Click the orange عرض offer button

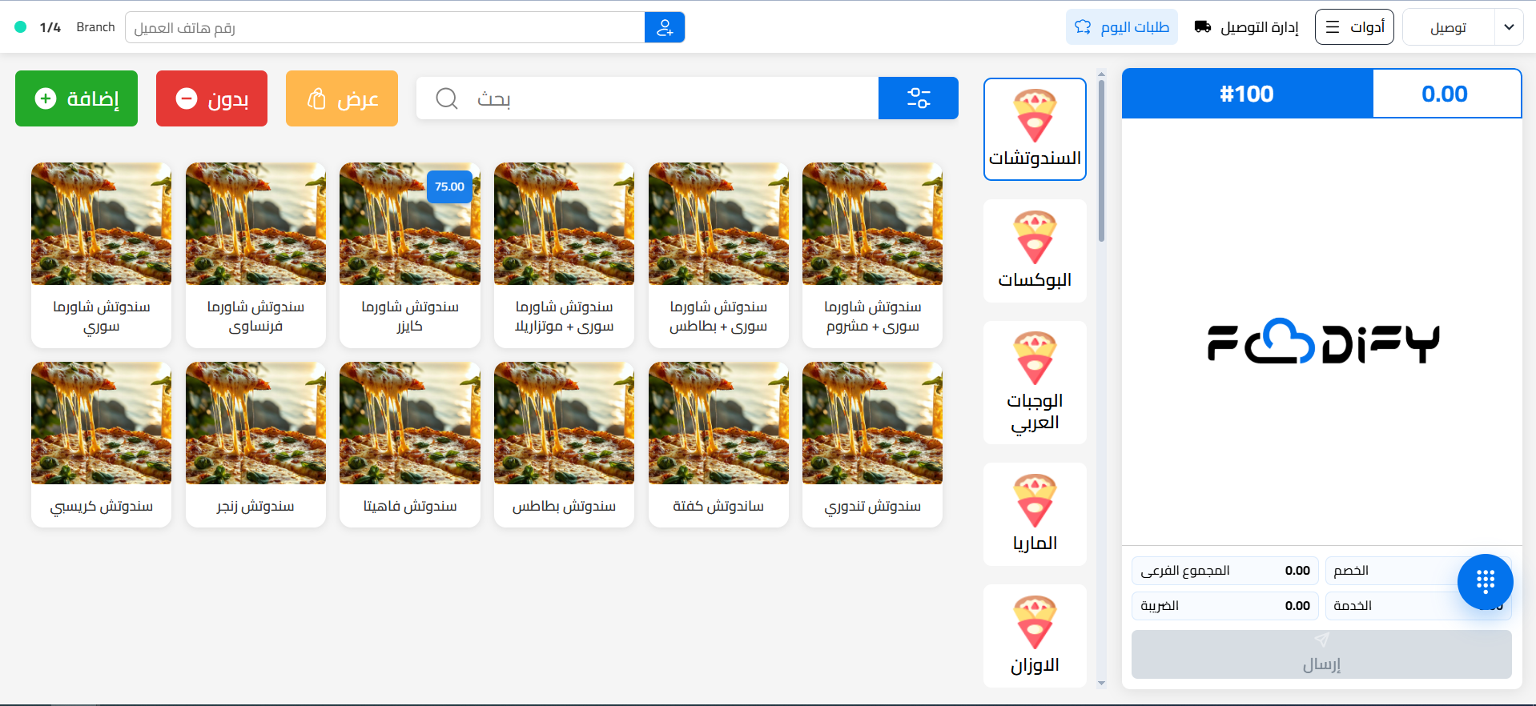click(342, 98)
